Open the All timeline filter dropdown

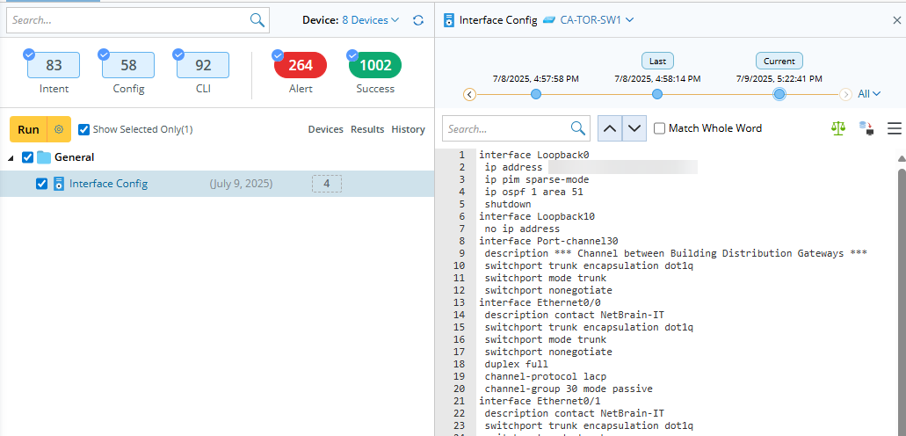pos(869,94)
